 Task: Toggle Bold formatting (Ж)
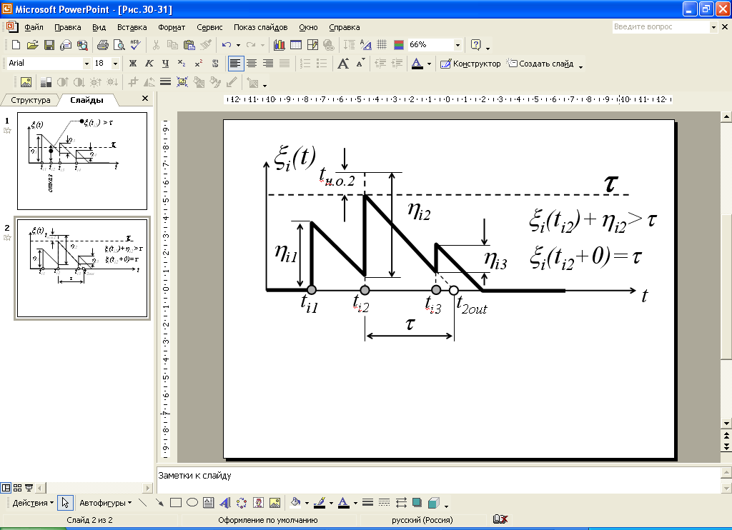click(x=133, y=64)
